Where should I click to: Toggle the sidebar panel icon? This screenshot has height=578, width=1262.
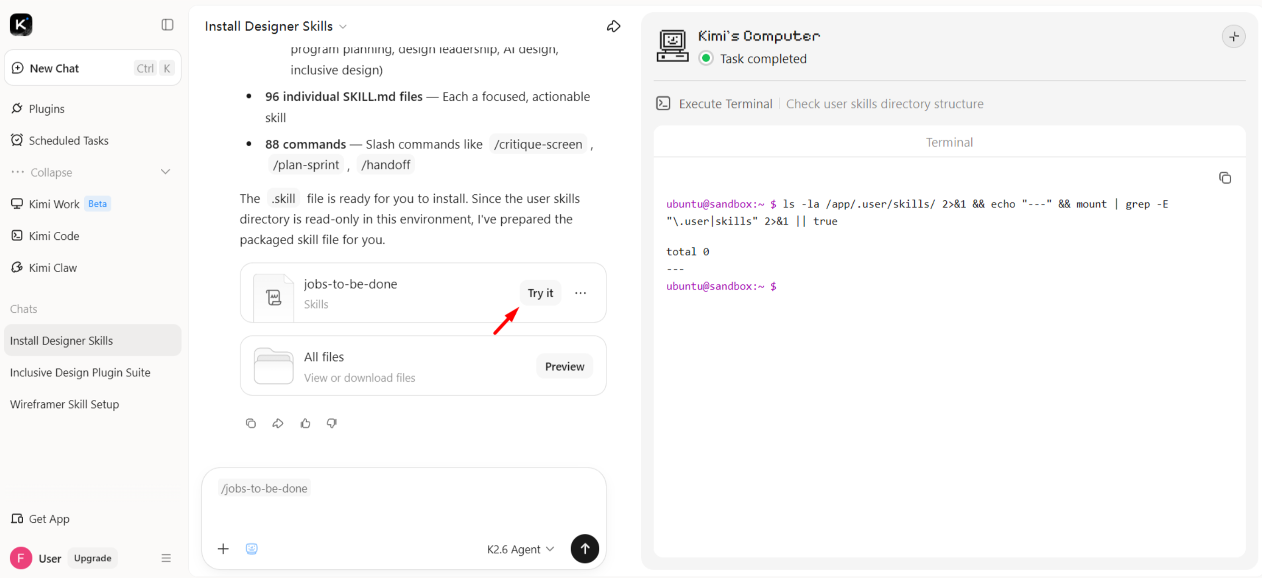[167, 25]
